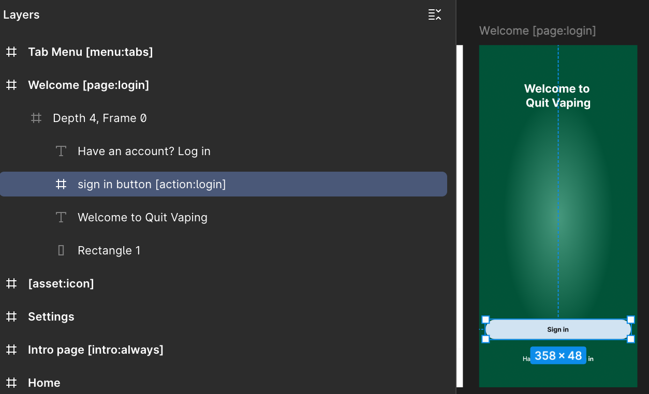Click the Welcome to Quit Vaping heading on canvas
Image resolution: width=649 pixels, height=394 pixels.
pos(558,96)
